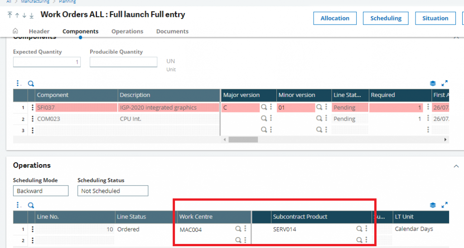Click the Producible Quantity field
Screen dimensions: 464x248
123,62
